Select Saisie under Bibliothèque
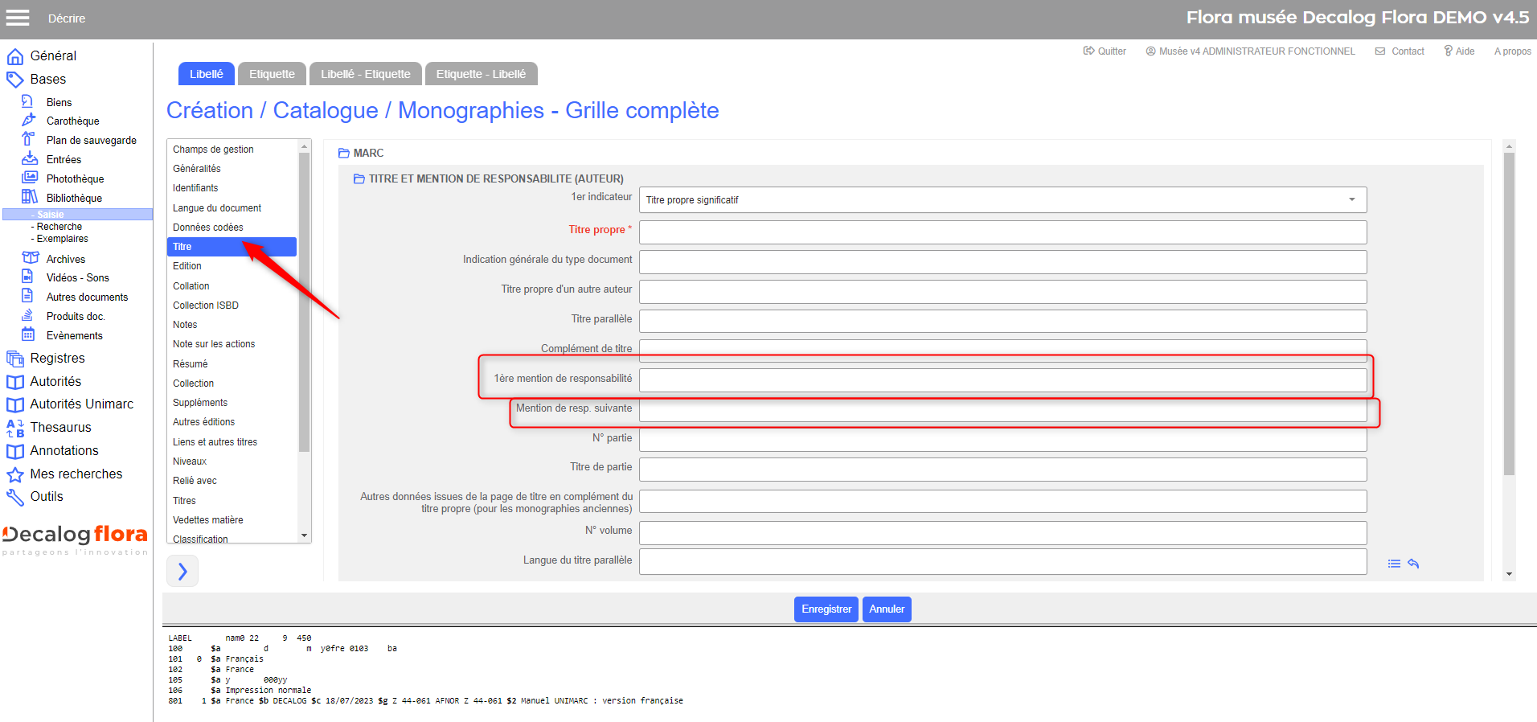The height and width of the screenshot is (722, 1537). pos(77,215)
